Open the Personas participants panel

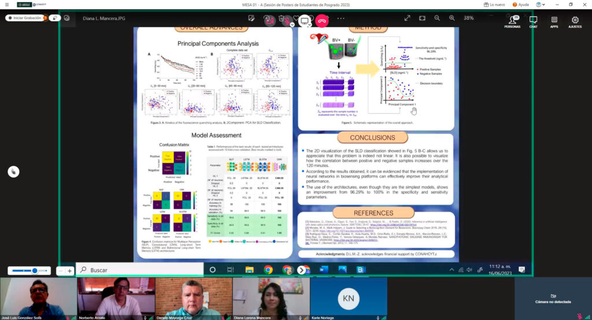512,21
